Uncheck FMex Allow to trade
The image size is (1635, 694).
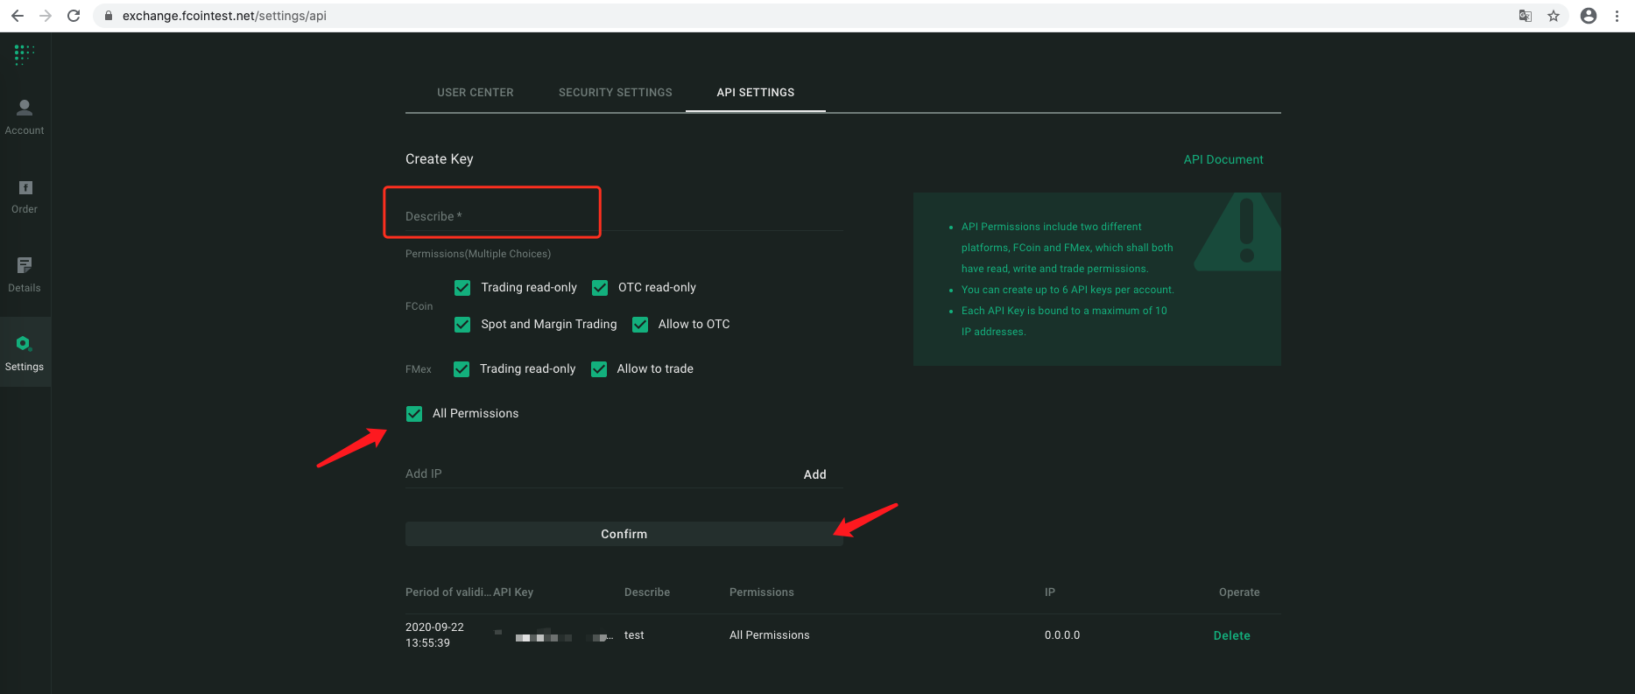[x=599, y=369]
